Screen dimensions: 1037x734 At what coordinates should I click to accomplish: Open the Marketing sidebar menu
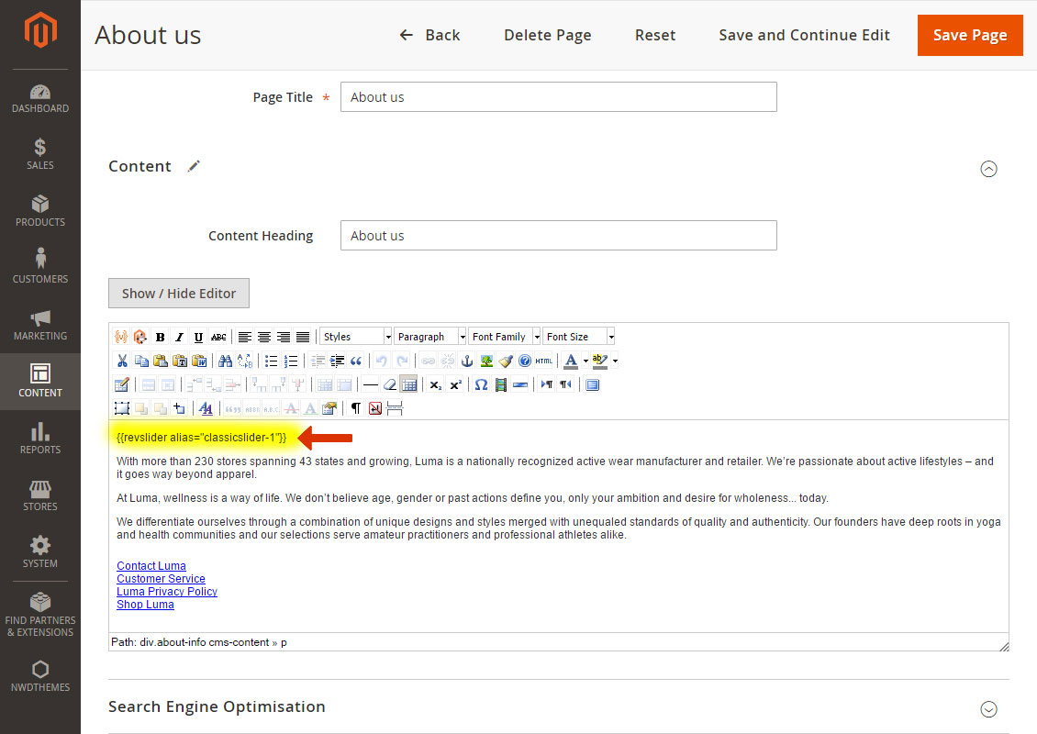40,325
